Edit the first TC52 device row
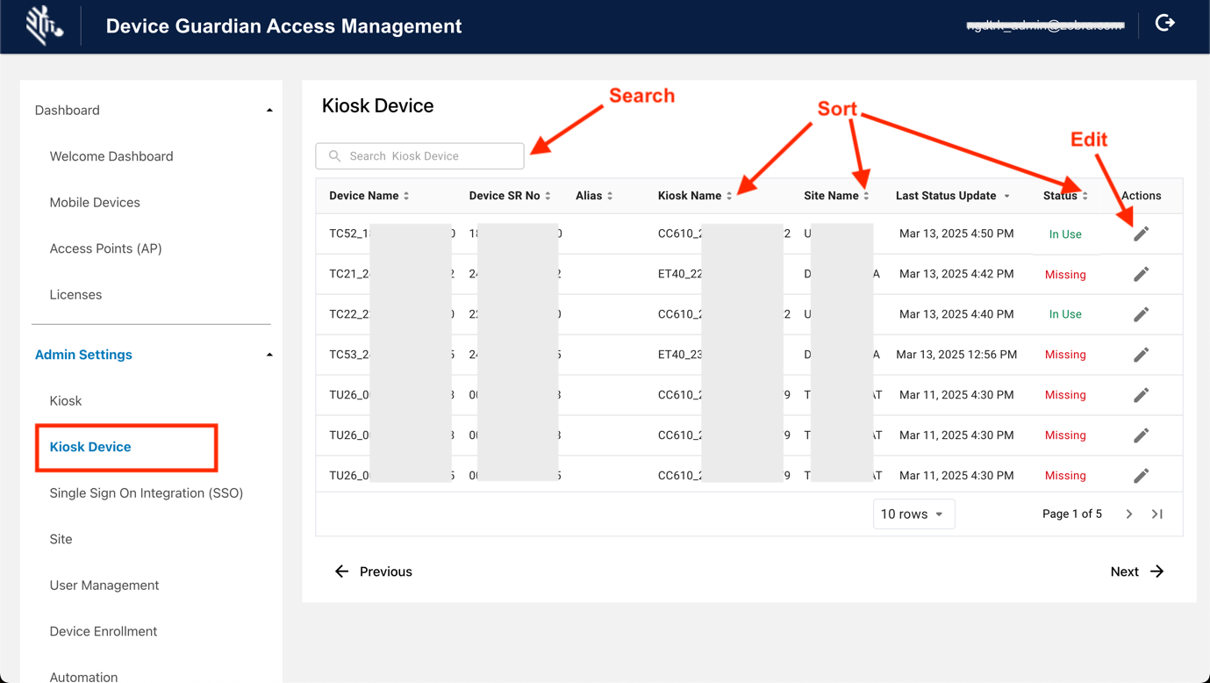This screenshot has width=1210, height=683. click(1141, 234)
